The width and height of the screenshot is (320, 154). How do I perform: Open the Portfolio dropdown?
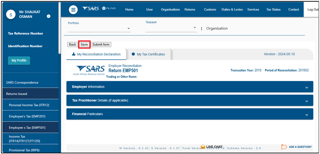coord(99,29)
